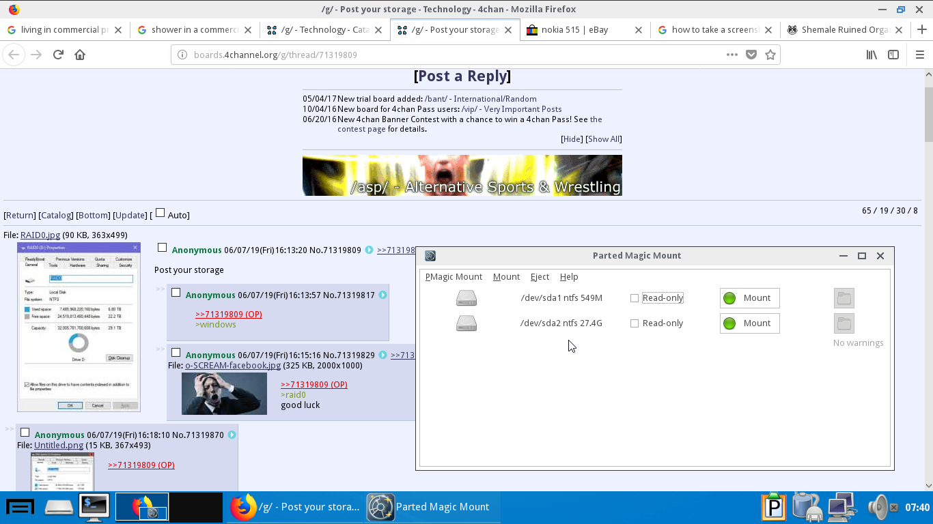Click the Update thread link
Screen dimensions: 933x524
click(130, 215)
